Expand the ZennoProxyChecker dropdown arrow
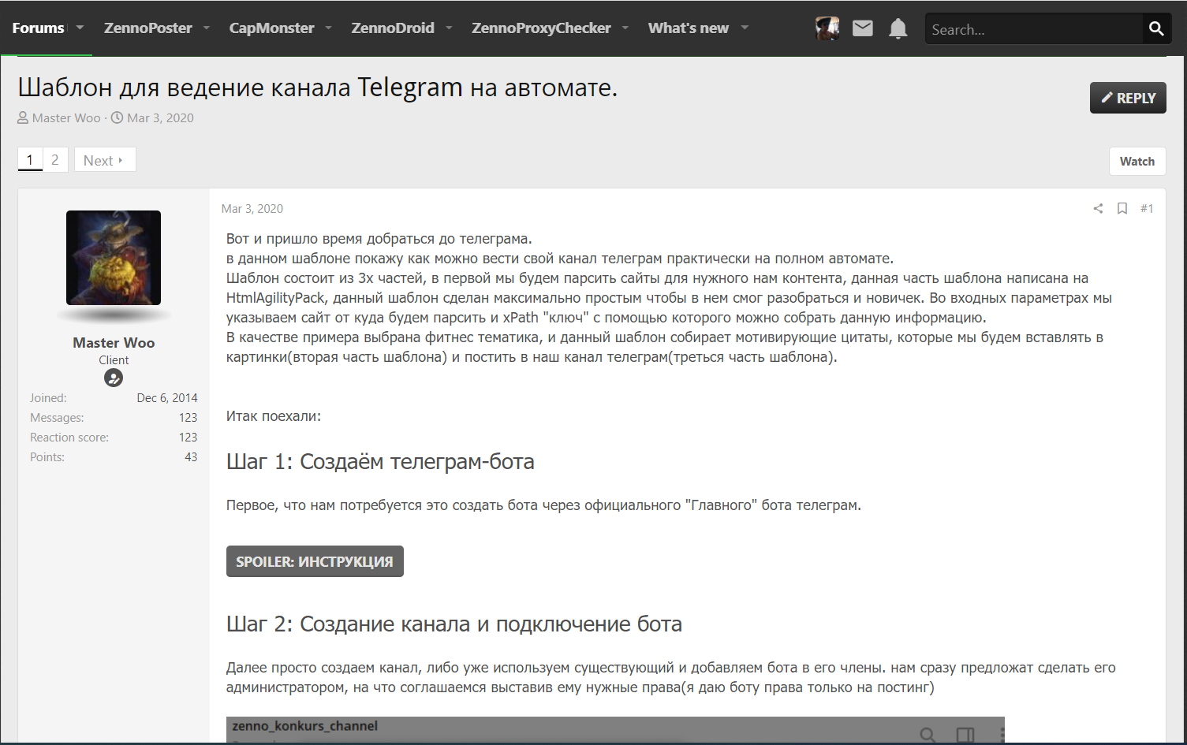 click(625, 28)
